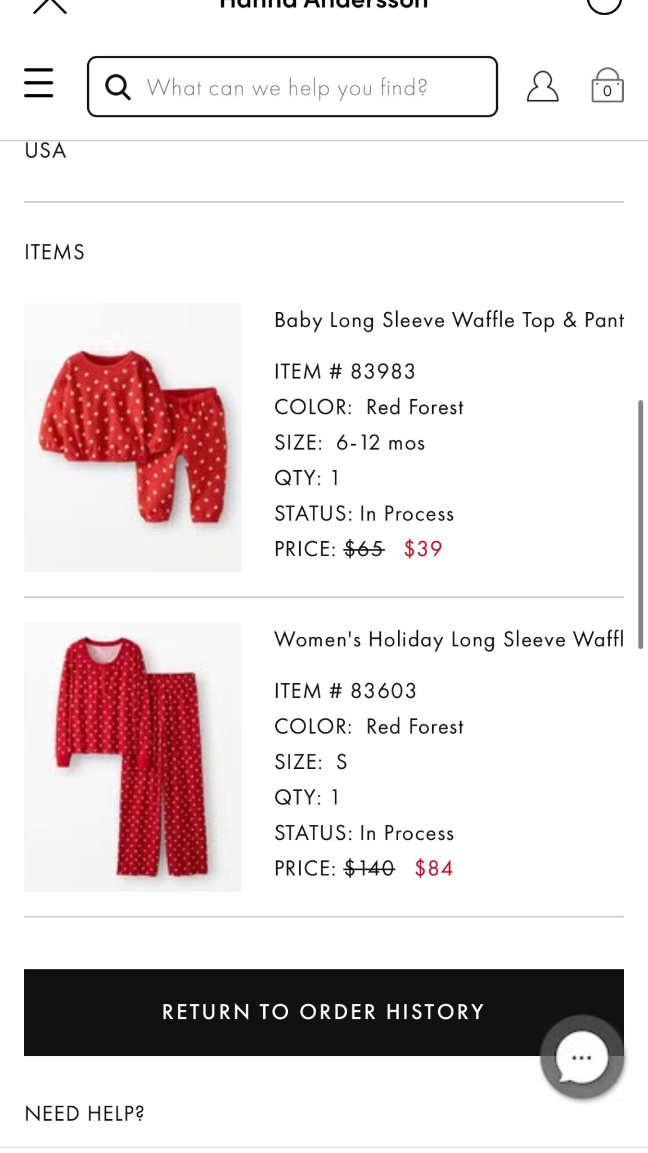This screenshot has width=648, height=1153.
Task: Open the account profile icon
Action: [543, 86]
